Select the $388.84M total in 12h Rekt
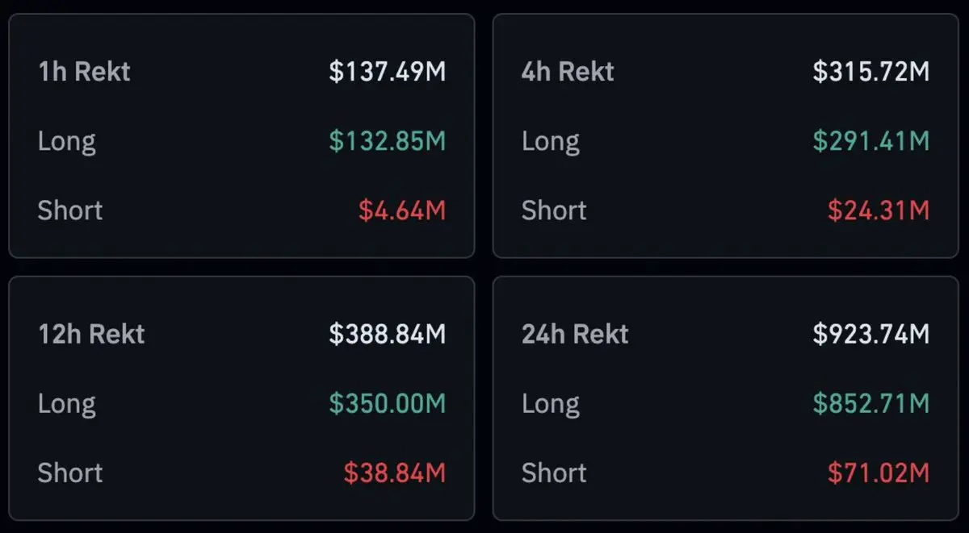The height and width of the screenshot is (533, 969). 387,334
